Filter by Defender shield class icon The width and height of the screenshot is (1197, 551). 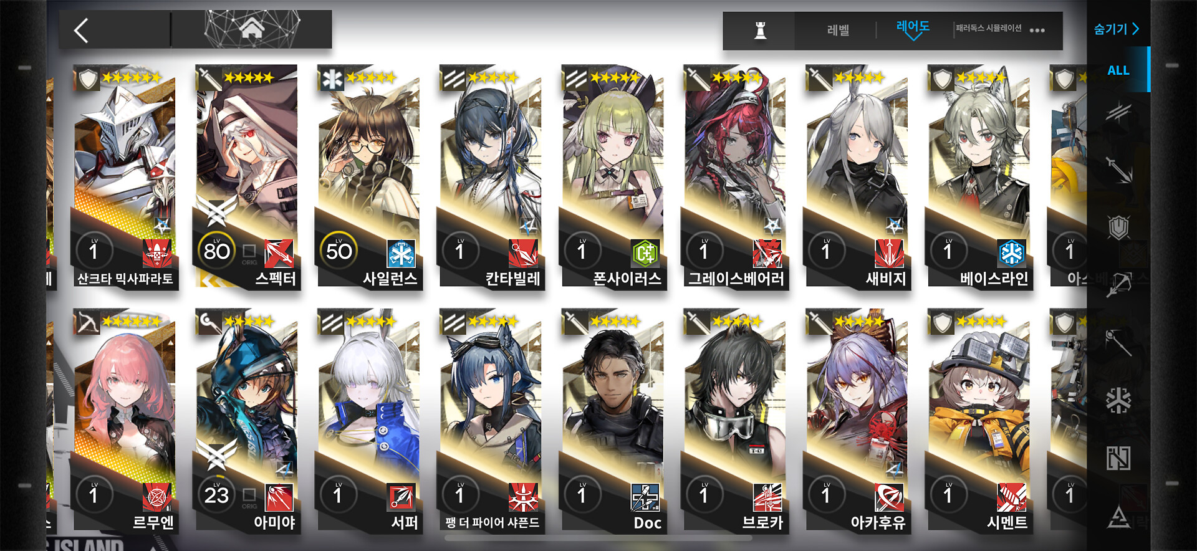tap(1118, 228)
